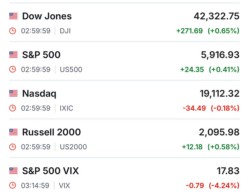Click the red clock icon in Dow Jones row

(13, 31)
